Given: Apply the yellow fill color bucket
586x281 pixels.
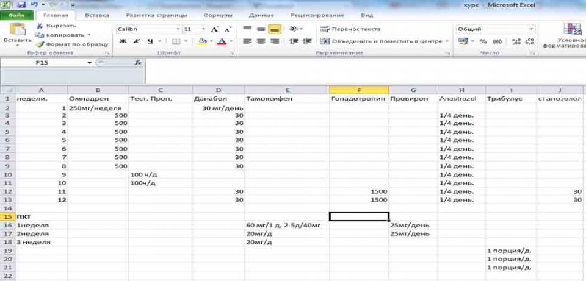Looking at the screenshot, I should (202, 41).
